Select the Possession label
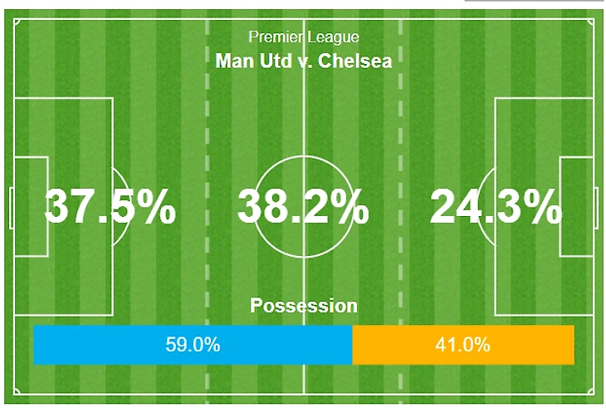The height and width of the screenshot is (408, 606). point(304,306)
